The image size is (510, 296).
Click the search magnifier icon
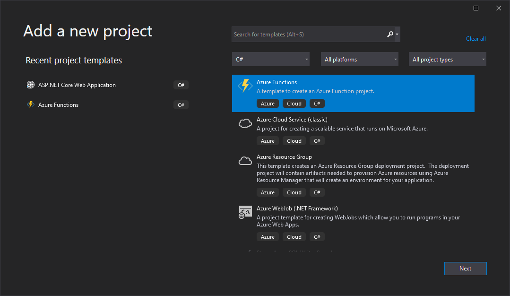(390, 35)
